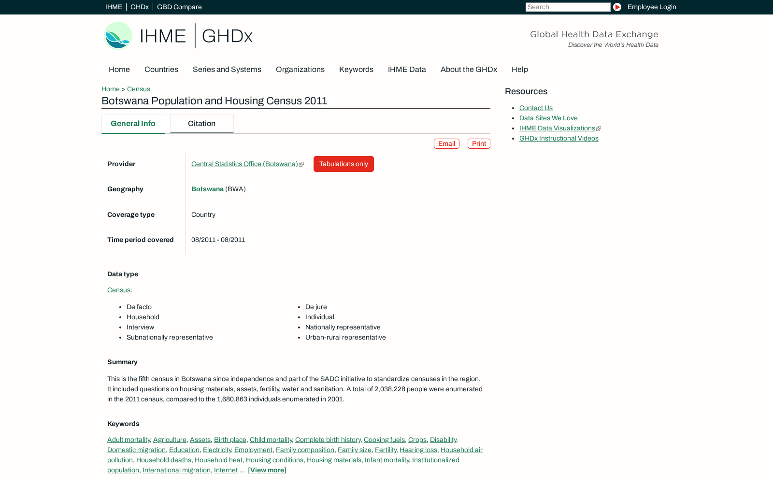Open the Birth place keyword
This screenshot has width=773, height=483.
pyautogui.click(x=230, y=440)
